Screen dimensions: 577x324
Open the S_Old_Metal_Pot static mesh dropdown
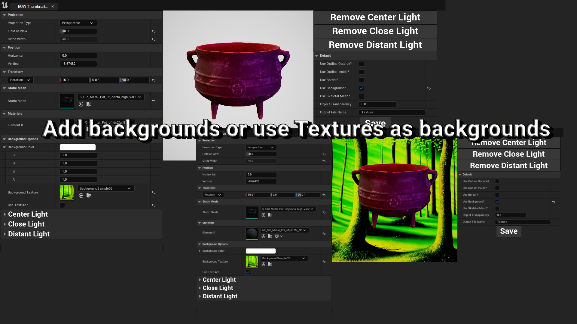[110, 97]
